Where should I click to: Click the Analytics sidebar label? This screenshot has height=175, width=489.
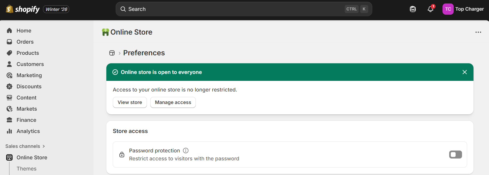28,131
